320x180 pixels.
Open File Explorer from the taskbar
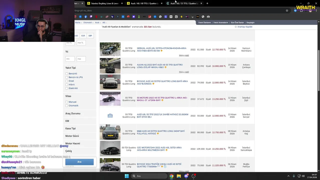[179, 176]
